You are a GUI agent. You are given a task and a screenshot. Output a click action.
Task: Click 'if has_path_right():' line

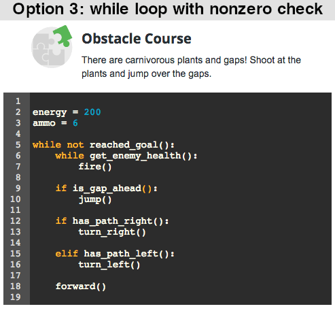112,221
